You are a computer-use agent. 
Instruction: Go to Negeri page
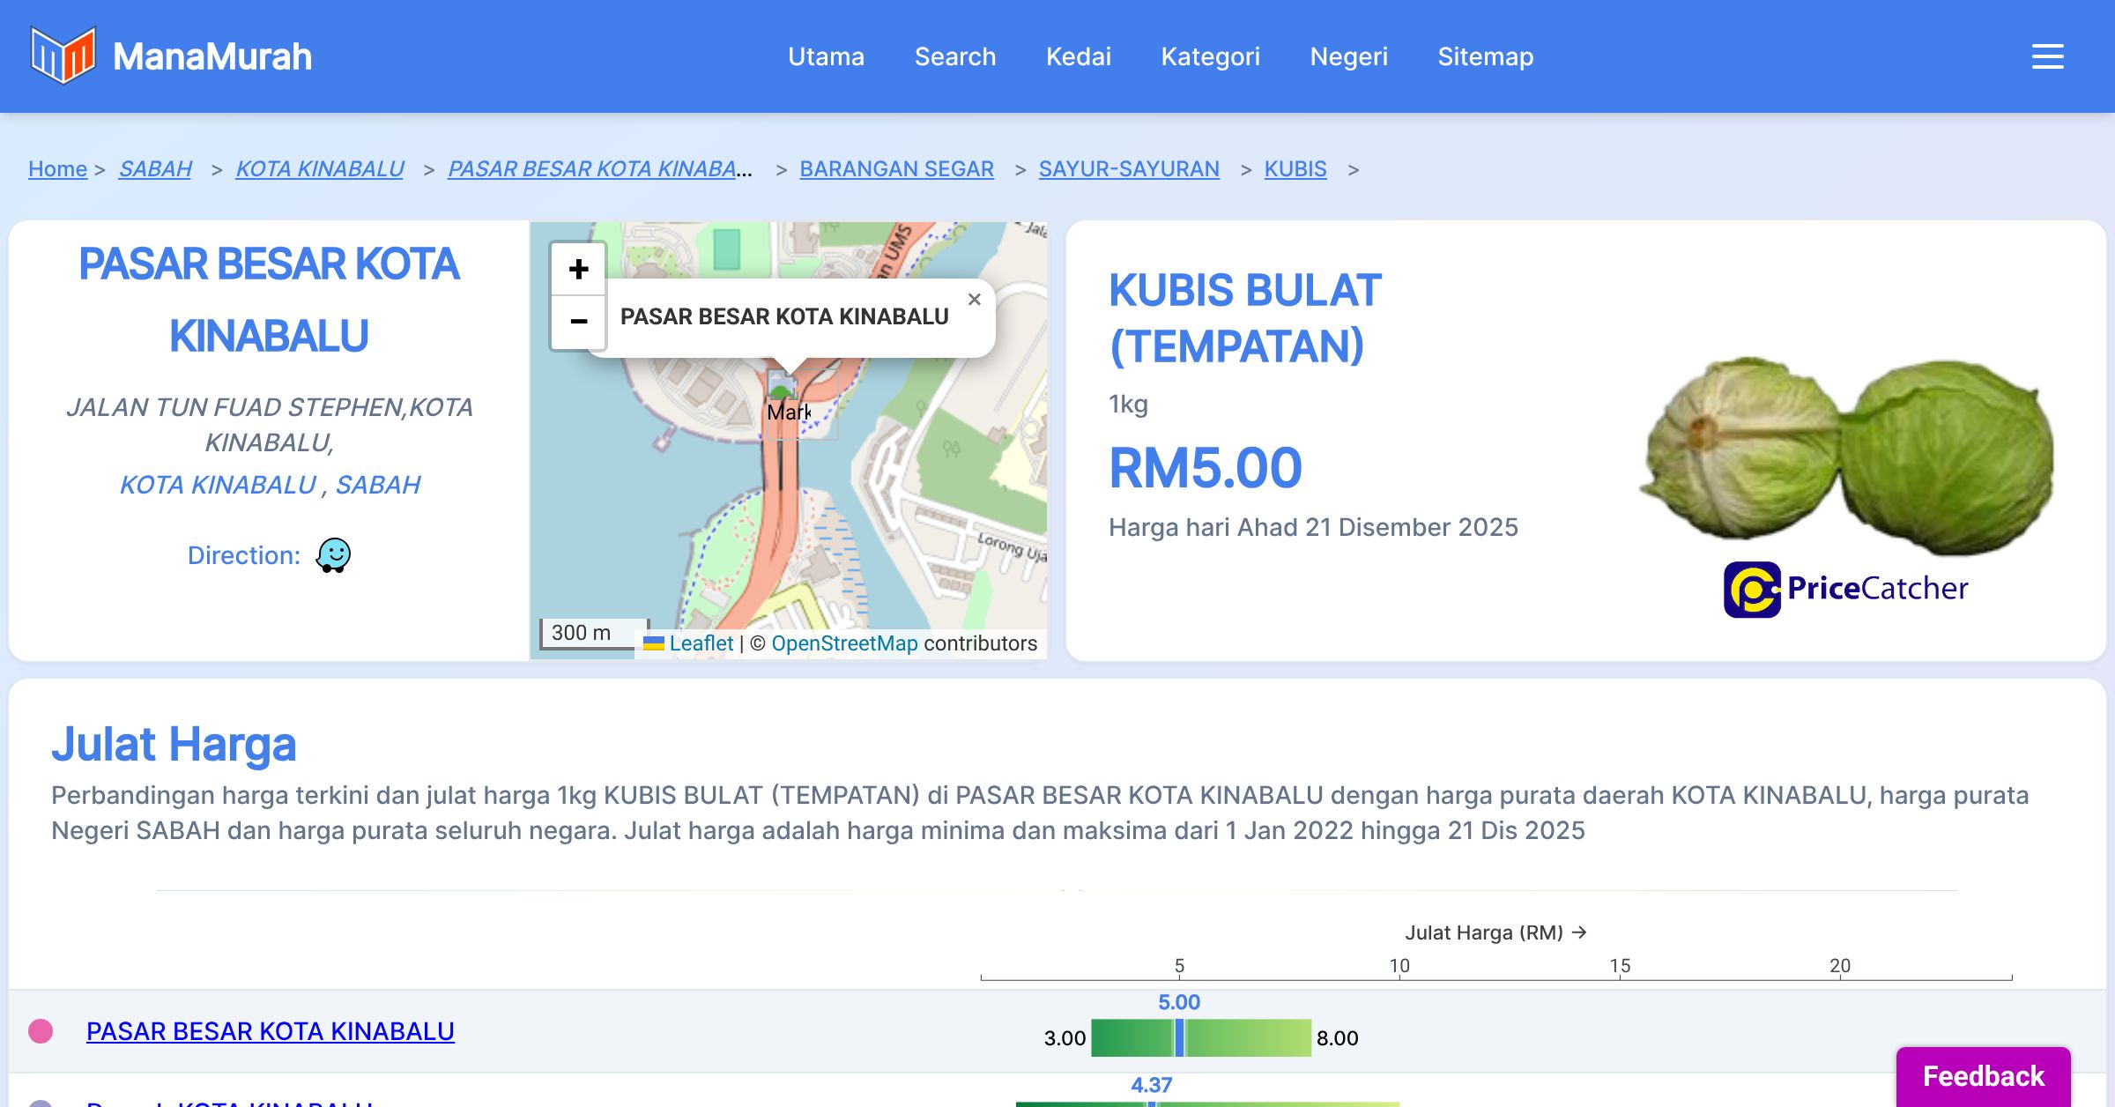pyautogui.click(x=1348, y=56)
